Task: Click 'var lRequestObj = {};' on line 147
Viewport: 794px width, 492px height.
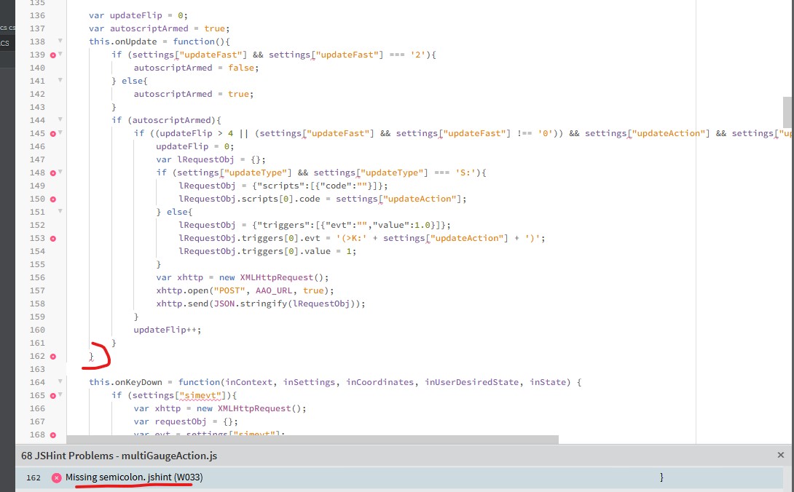Action: [211, 159]
